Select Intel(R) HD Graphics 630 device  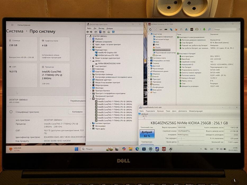click(107, 53)
